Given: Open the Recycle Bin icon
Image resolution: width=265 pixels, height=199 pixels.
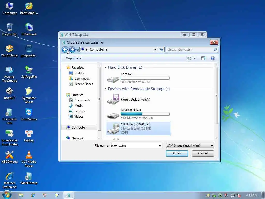Looking at the screenshot, I should (10, 30).
